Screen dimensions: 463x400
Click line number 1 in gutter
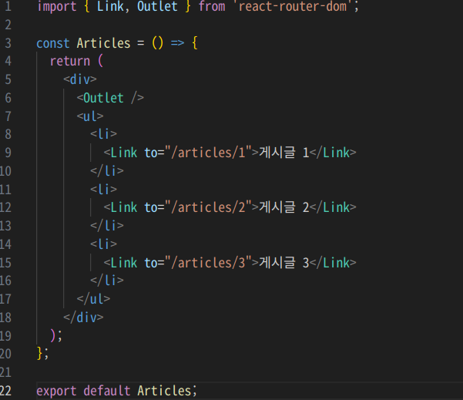[8, 6]
